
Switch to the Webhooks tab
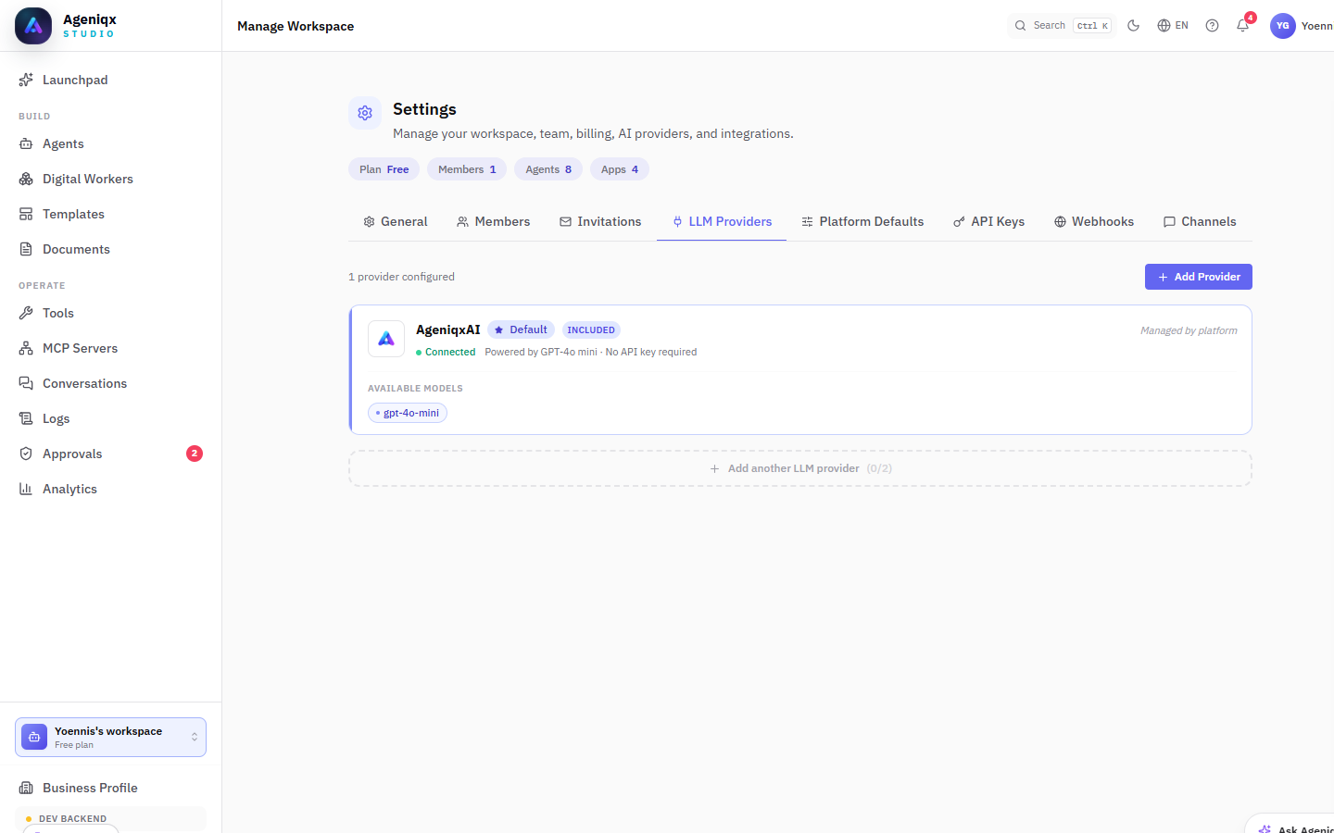[x=1094, y=222]
